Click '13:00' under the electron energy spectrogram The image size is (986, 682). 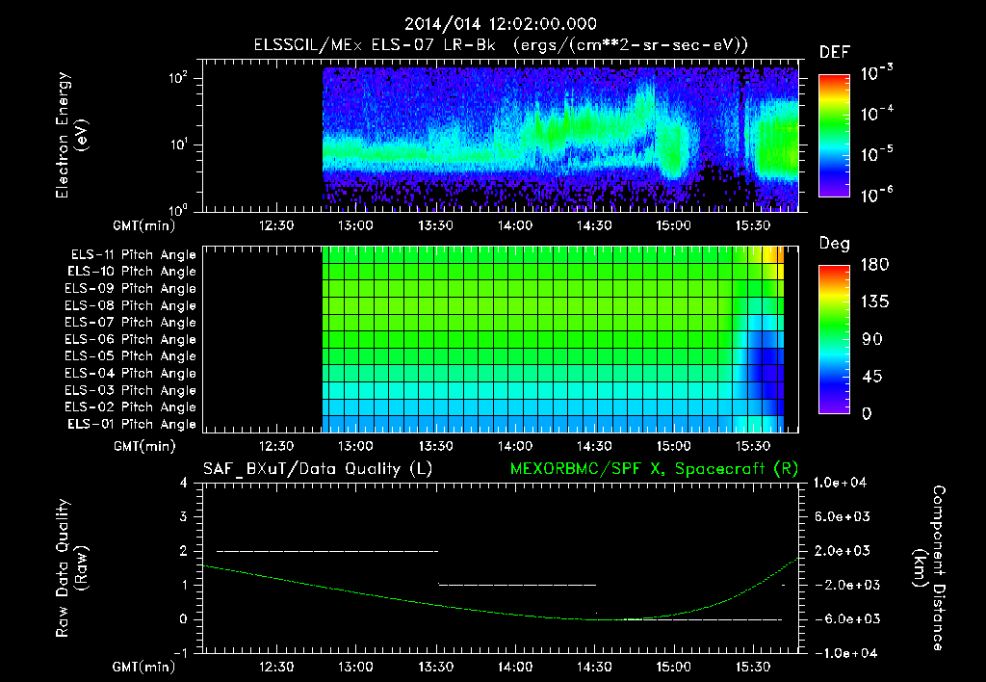[355, 225]
